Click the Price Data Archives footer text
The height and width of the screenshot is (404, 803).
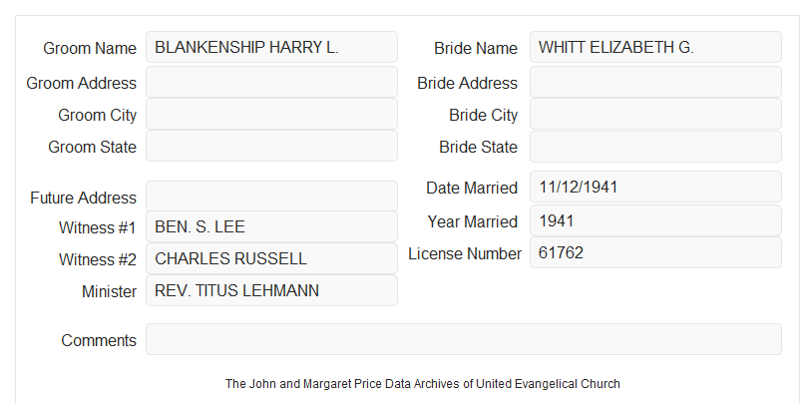pyautogui.click(x=423, y=383)
